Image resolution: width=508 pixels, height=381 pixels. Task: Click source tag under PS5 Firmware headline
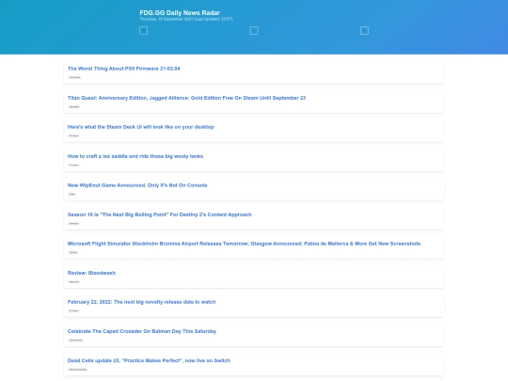75,77
